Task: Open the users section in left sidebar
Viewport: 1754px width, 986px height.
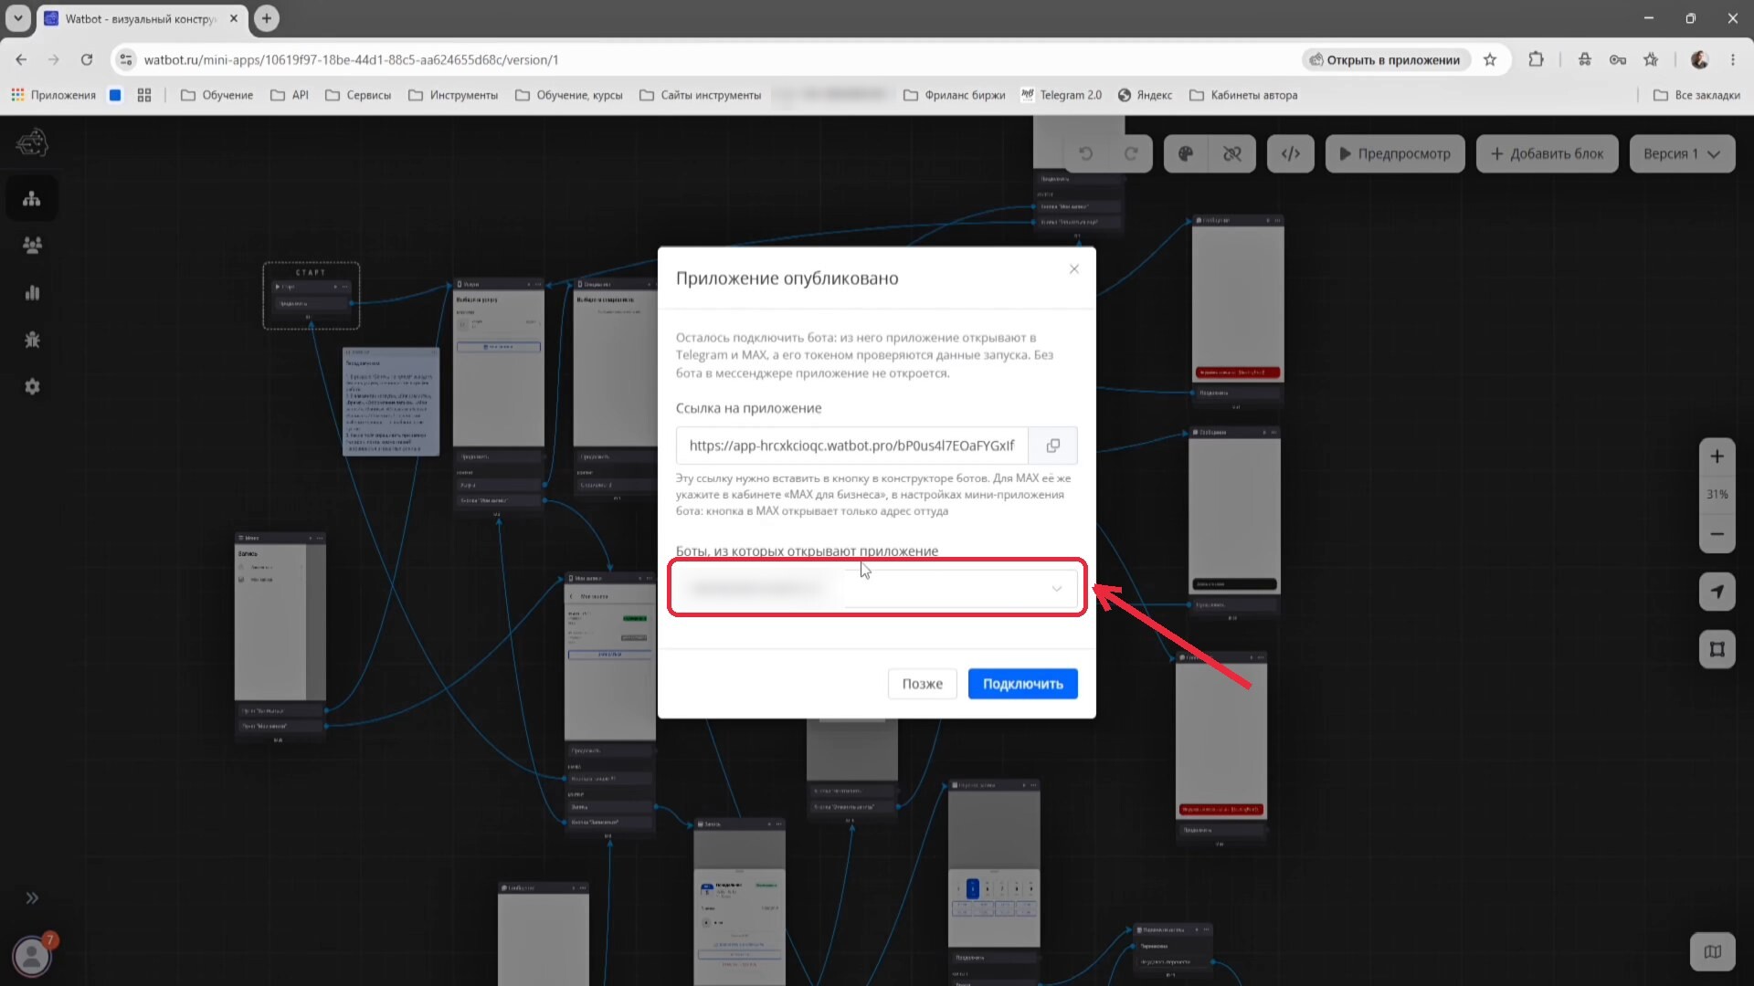Action: point(32,245)
